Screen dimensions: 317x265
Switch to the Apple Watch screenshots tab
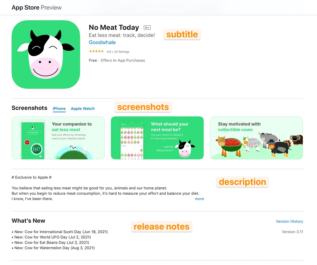coord(83,108)
